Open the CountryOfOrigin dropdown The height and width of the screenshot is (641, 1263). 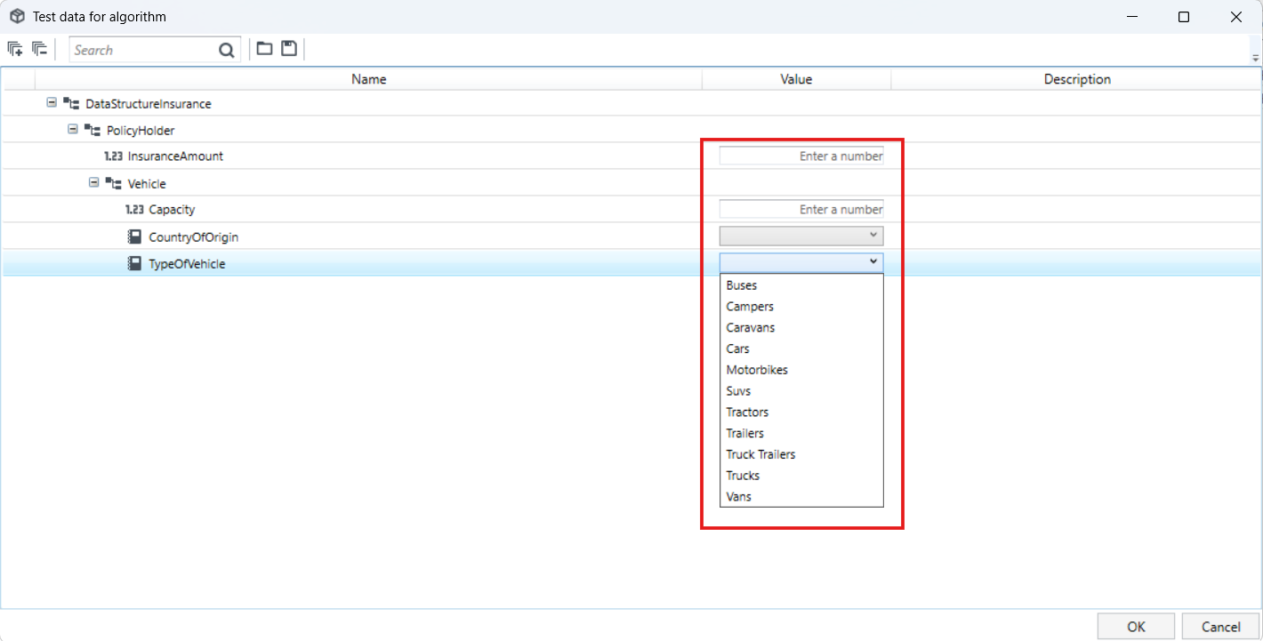tap(801, 236)
